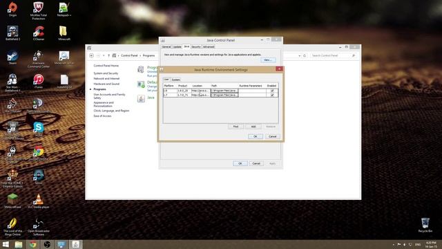Select the Java tab

click(x=186, y=46)
